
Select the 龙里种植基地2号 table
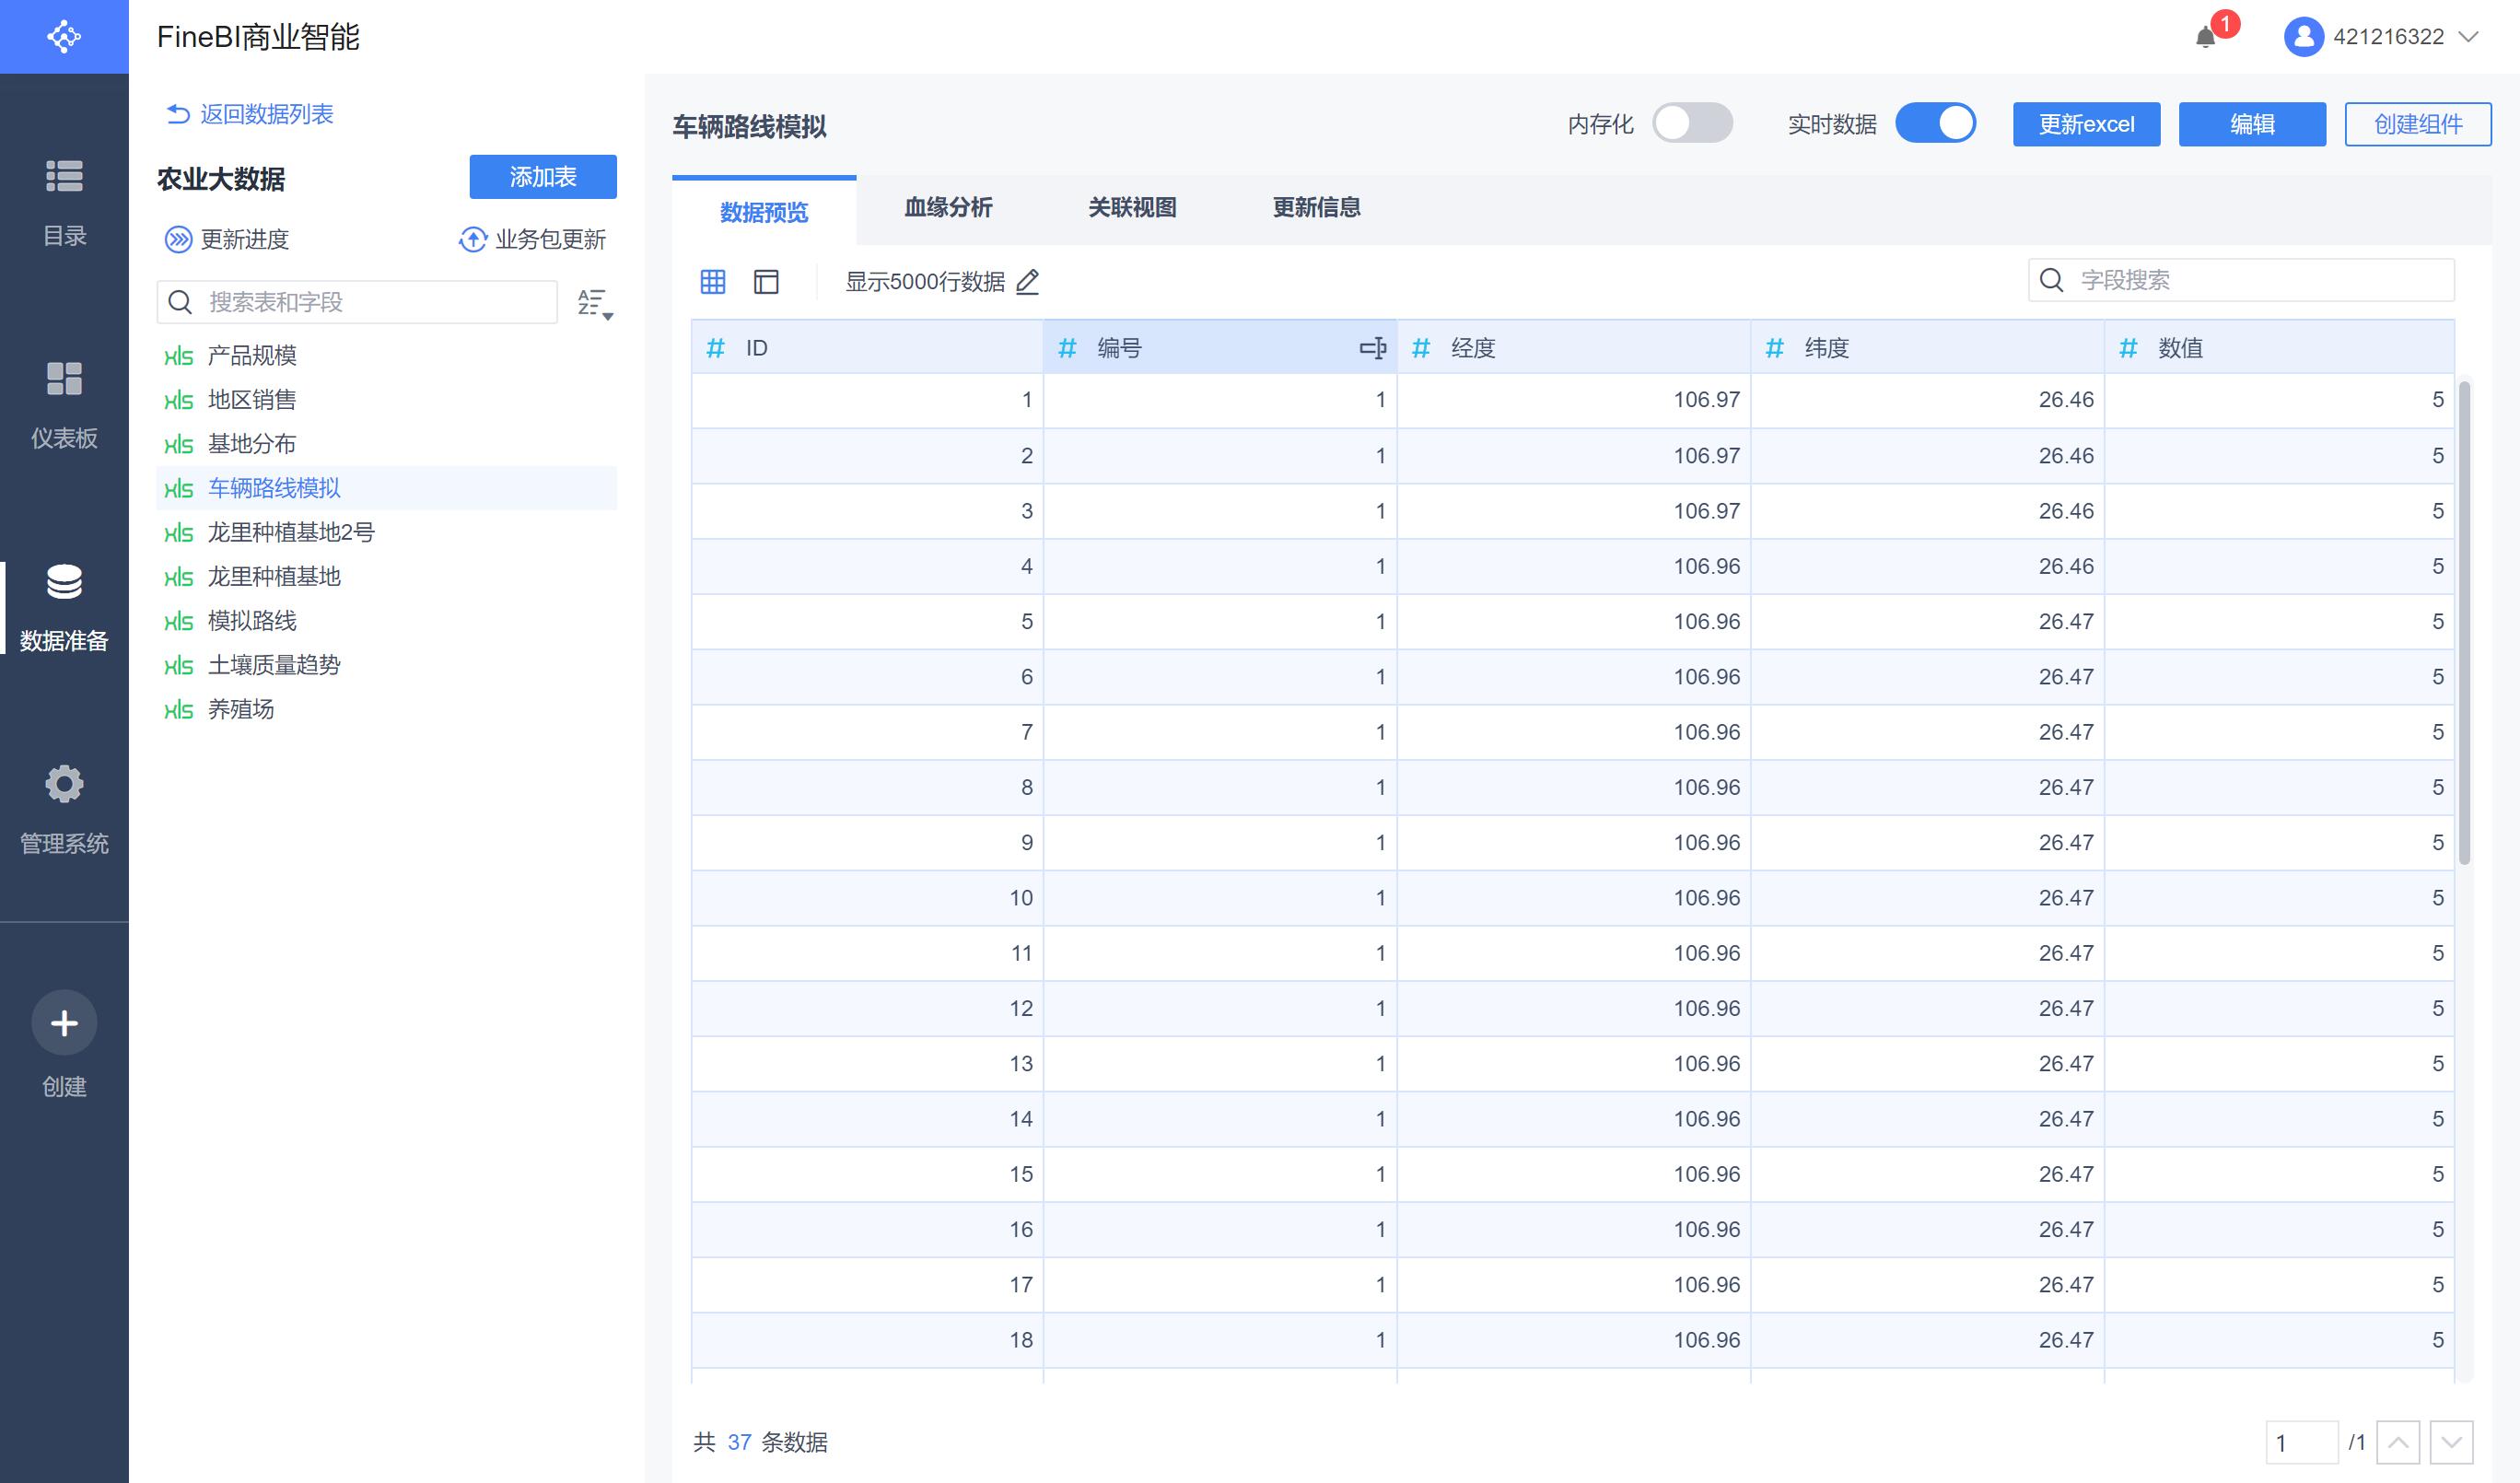pyautogui.click(x=387, y=533)
